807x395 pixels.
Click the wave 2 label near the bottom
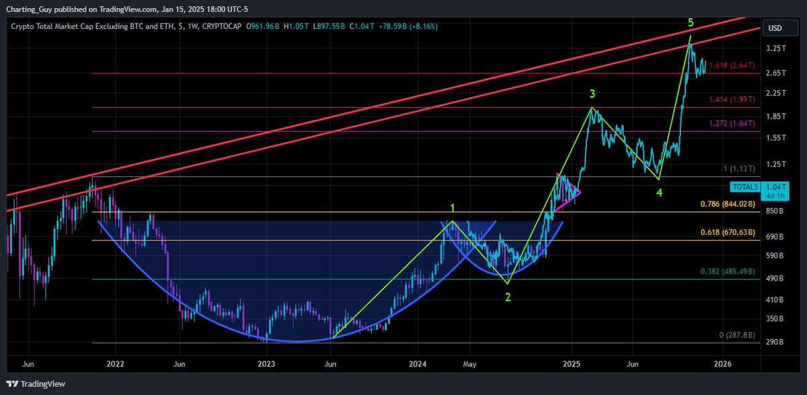[x=508, y=296]
